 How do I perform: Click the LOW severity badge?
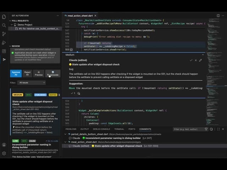pos(15,141)
